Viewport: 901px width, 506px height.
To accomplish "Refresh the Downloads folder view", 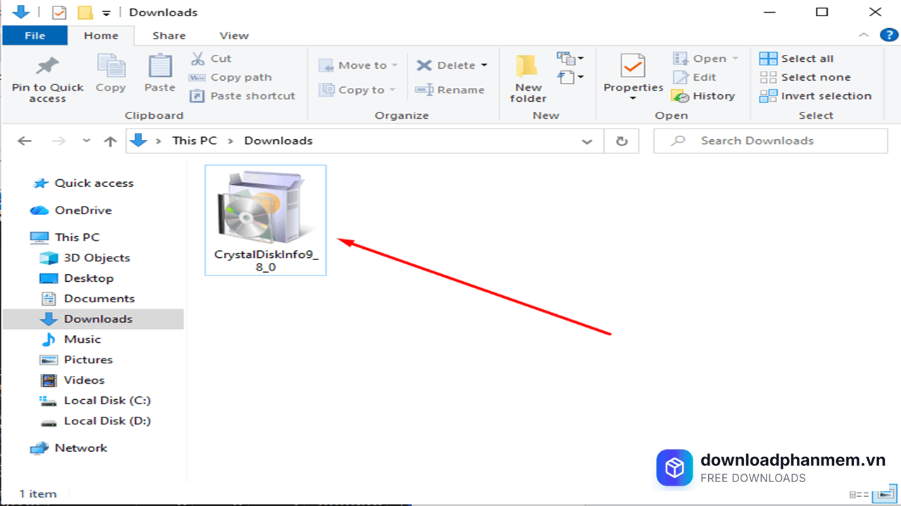I will (x=622, y=141).
